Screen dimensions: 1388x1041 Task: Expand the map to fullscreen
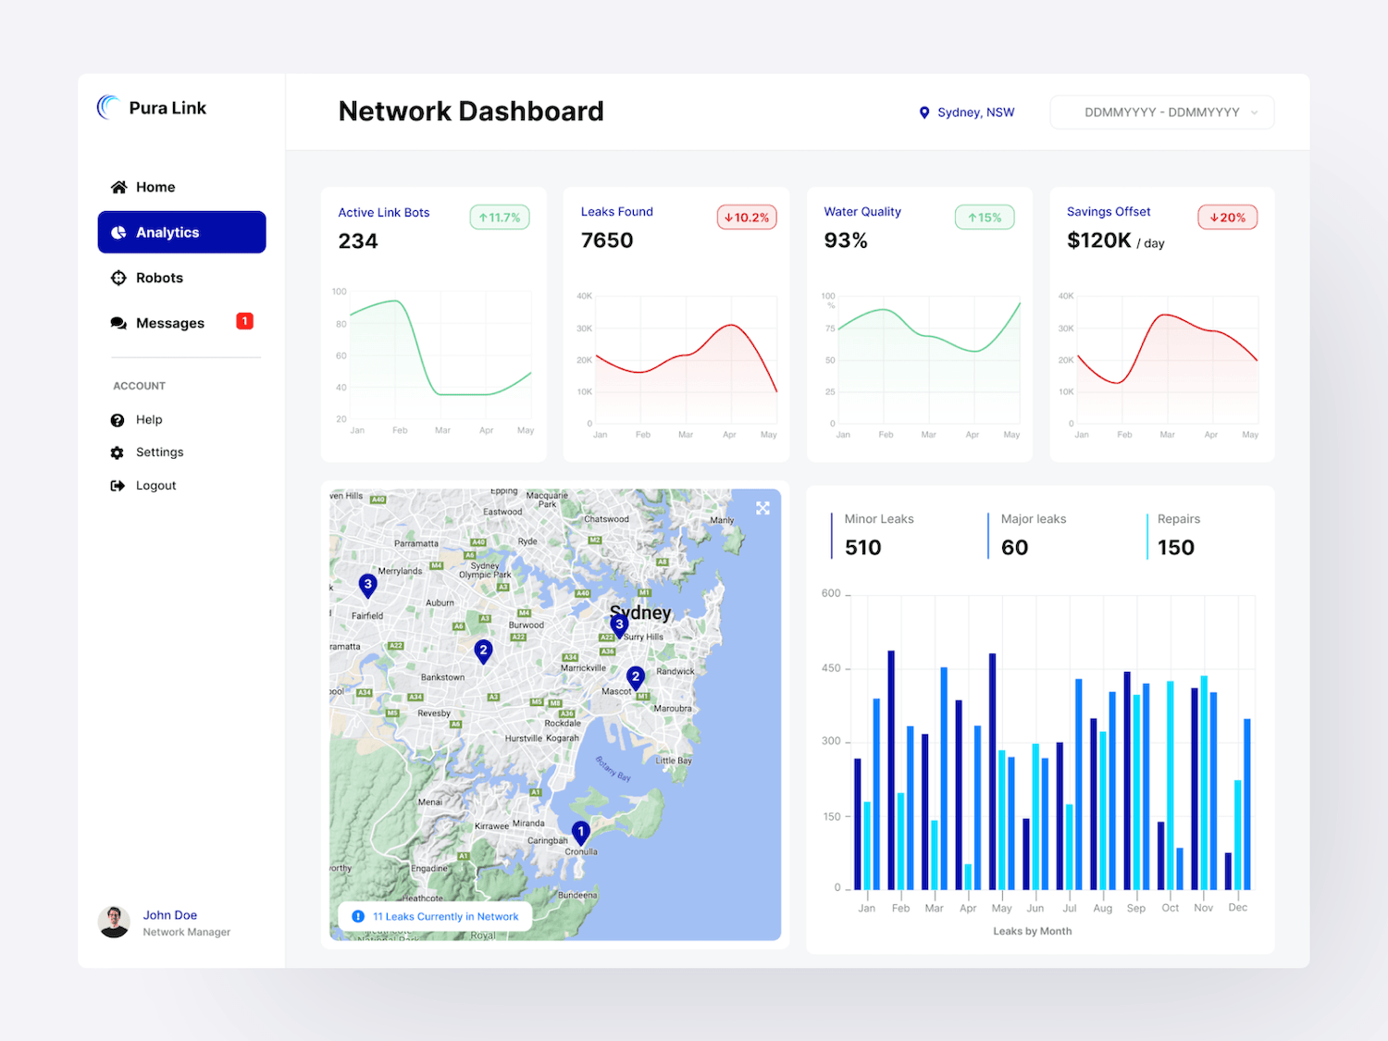click(x=762, y=508)
